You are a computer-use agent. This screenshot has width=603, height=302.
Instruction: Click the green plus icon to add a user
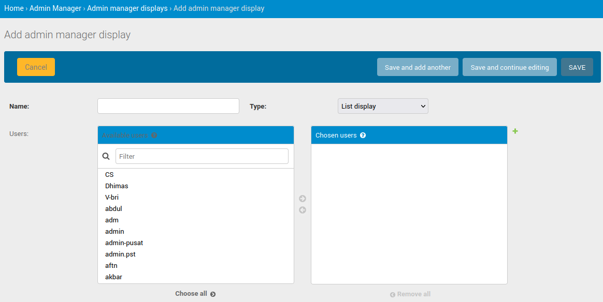[515, 131]
